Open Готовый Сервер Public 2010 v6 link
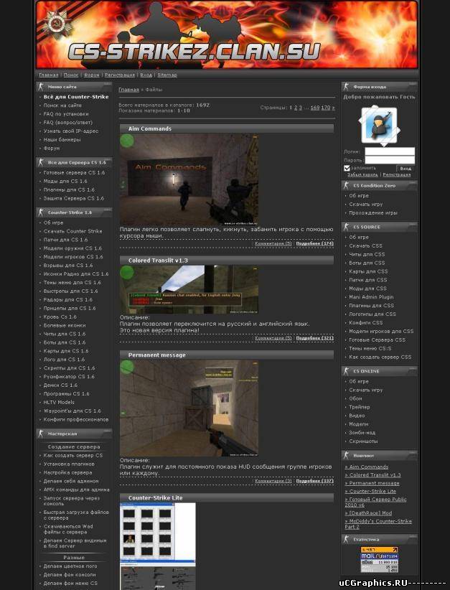The image size is (450, 590). [375, 502]
